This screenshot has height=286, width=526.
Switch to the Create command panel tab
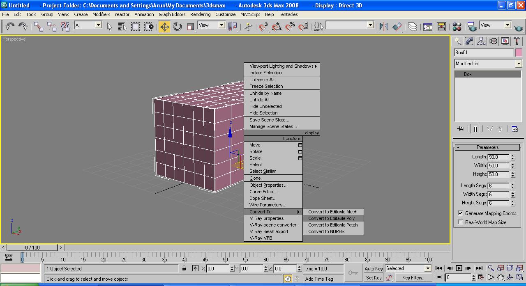pyautogui.click(x=457, y=41)
